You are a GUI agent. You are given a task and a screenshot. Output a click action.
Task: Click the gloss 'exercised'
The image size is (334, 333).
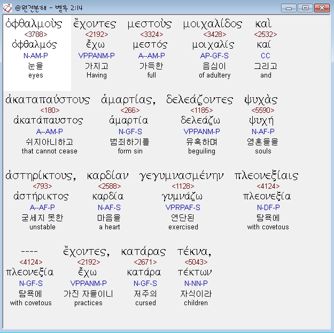click(x=183, y=227)
